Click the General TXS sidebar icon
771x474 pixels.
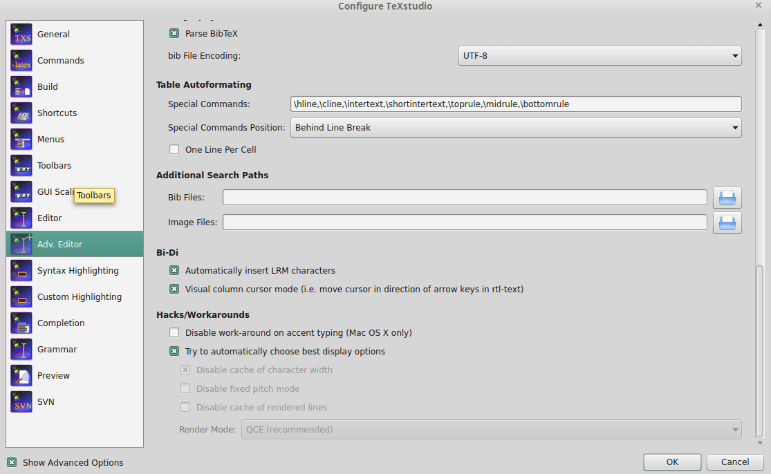[21, 35]
